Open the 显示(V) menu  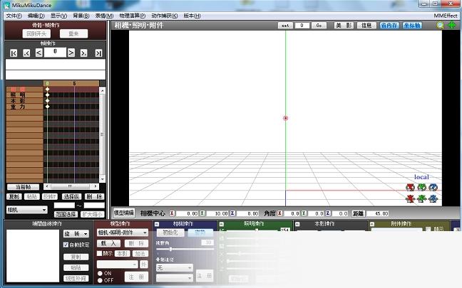[58, 16]
